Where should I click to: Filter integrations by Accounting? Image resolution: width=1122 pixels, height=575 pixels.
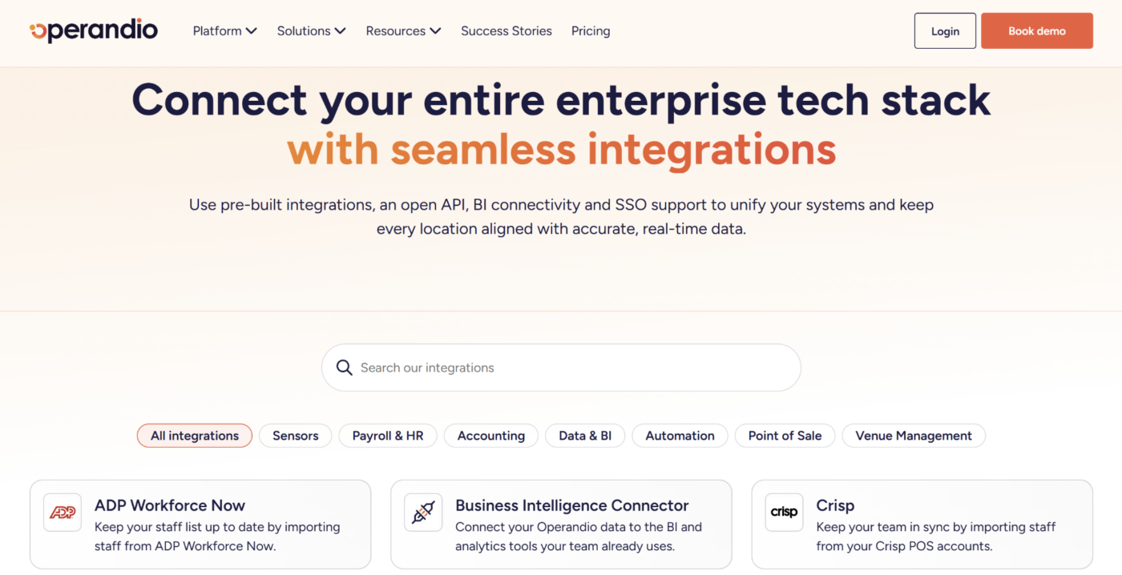point(491,436)
